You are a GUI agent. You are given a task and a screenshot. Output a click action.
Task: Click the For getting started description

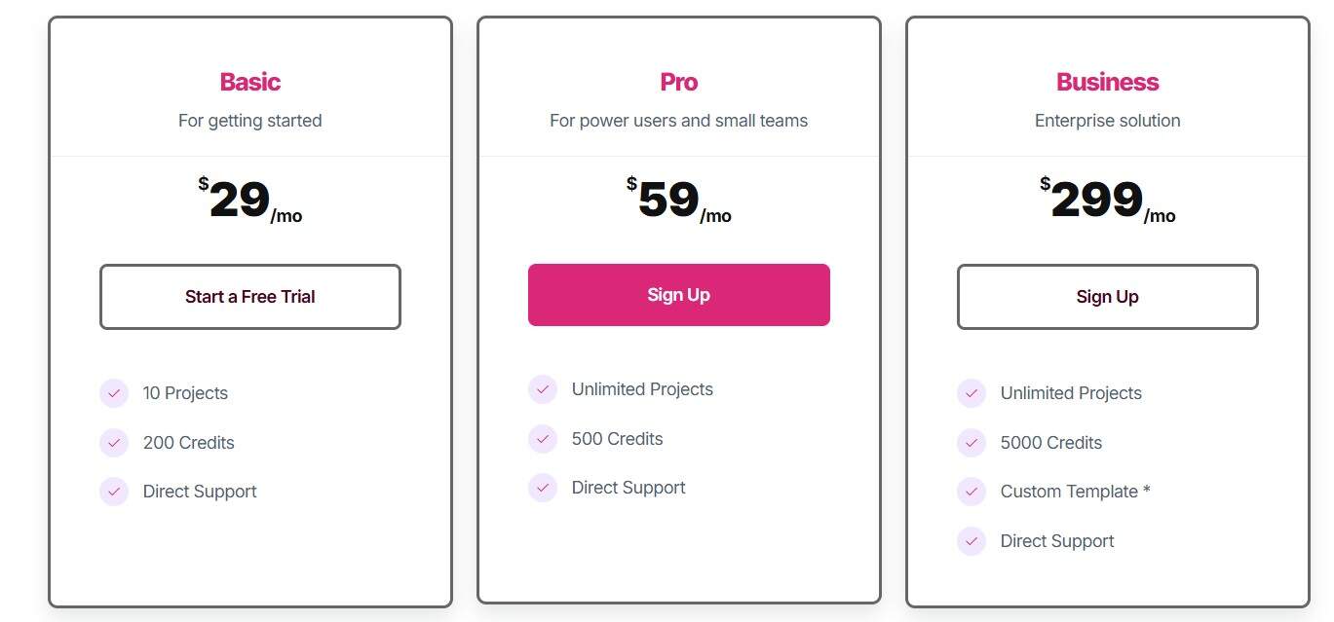[x=249, y=121]
